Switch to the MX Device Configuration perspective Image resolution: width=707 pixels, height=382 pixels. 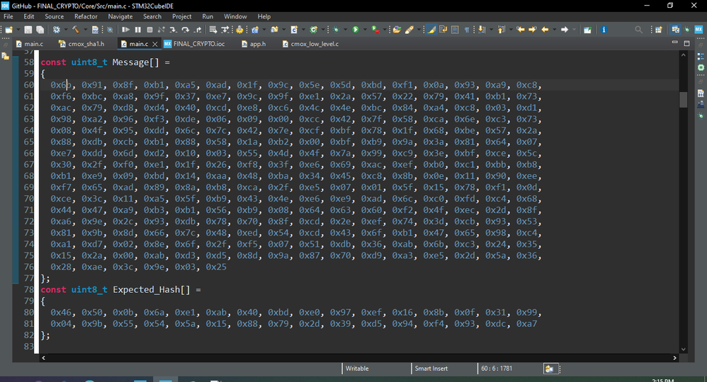pyautogui.click(x=698, y=29)
